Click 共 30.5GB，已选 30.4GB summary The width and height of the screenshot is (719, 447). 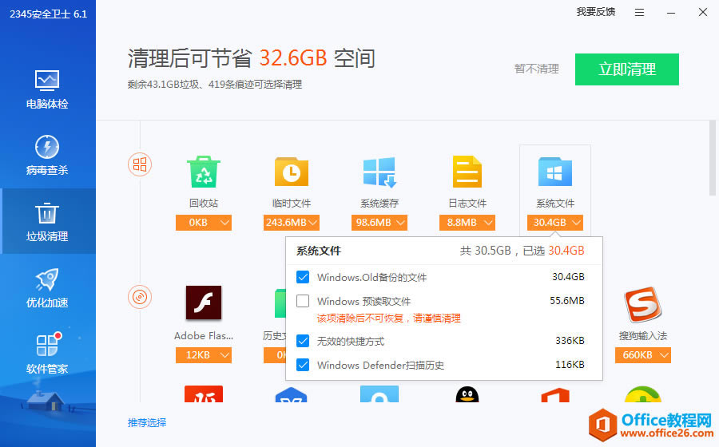pyautogui.click(x=522, y=251)
